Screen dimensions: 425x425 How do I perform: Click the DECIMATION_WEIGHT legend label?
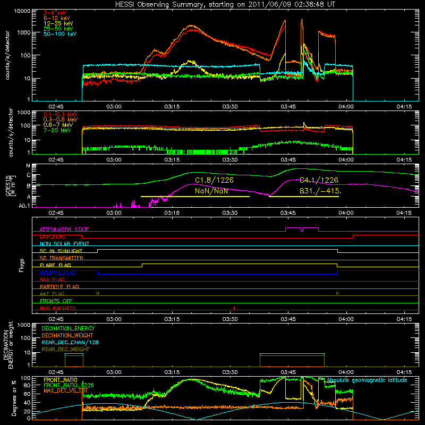[67, 335]
